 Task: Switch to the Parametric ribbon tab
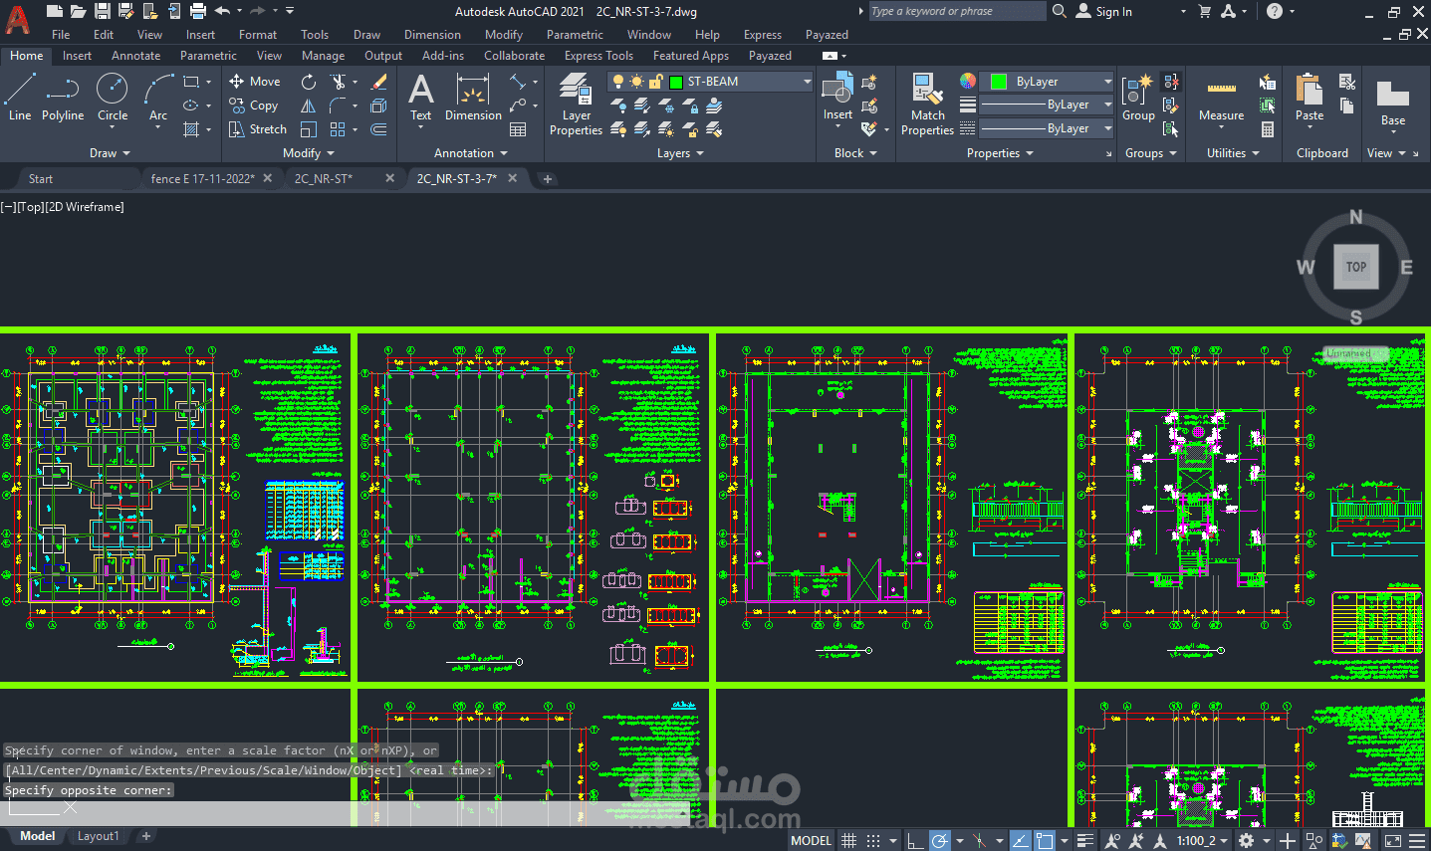(208, 56)
